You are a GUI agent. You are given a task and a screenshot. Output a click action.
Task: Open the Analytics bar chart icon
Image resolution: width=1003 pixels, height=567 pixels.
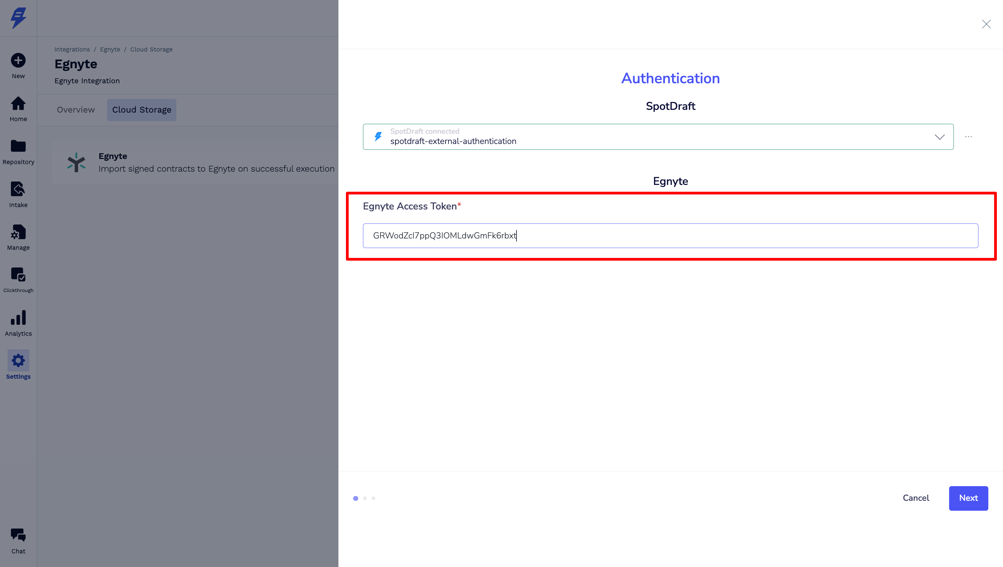[18, 318]
